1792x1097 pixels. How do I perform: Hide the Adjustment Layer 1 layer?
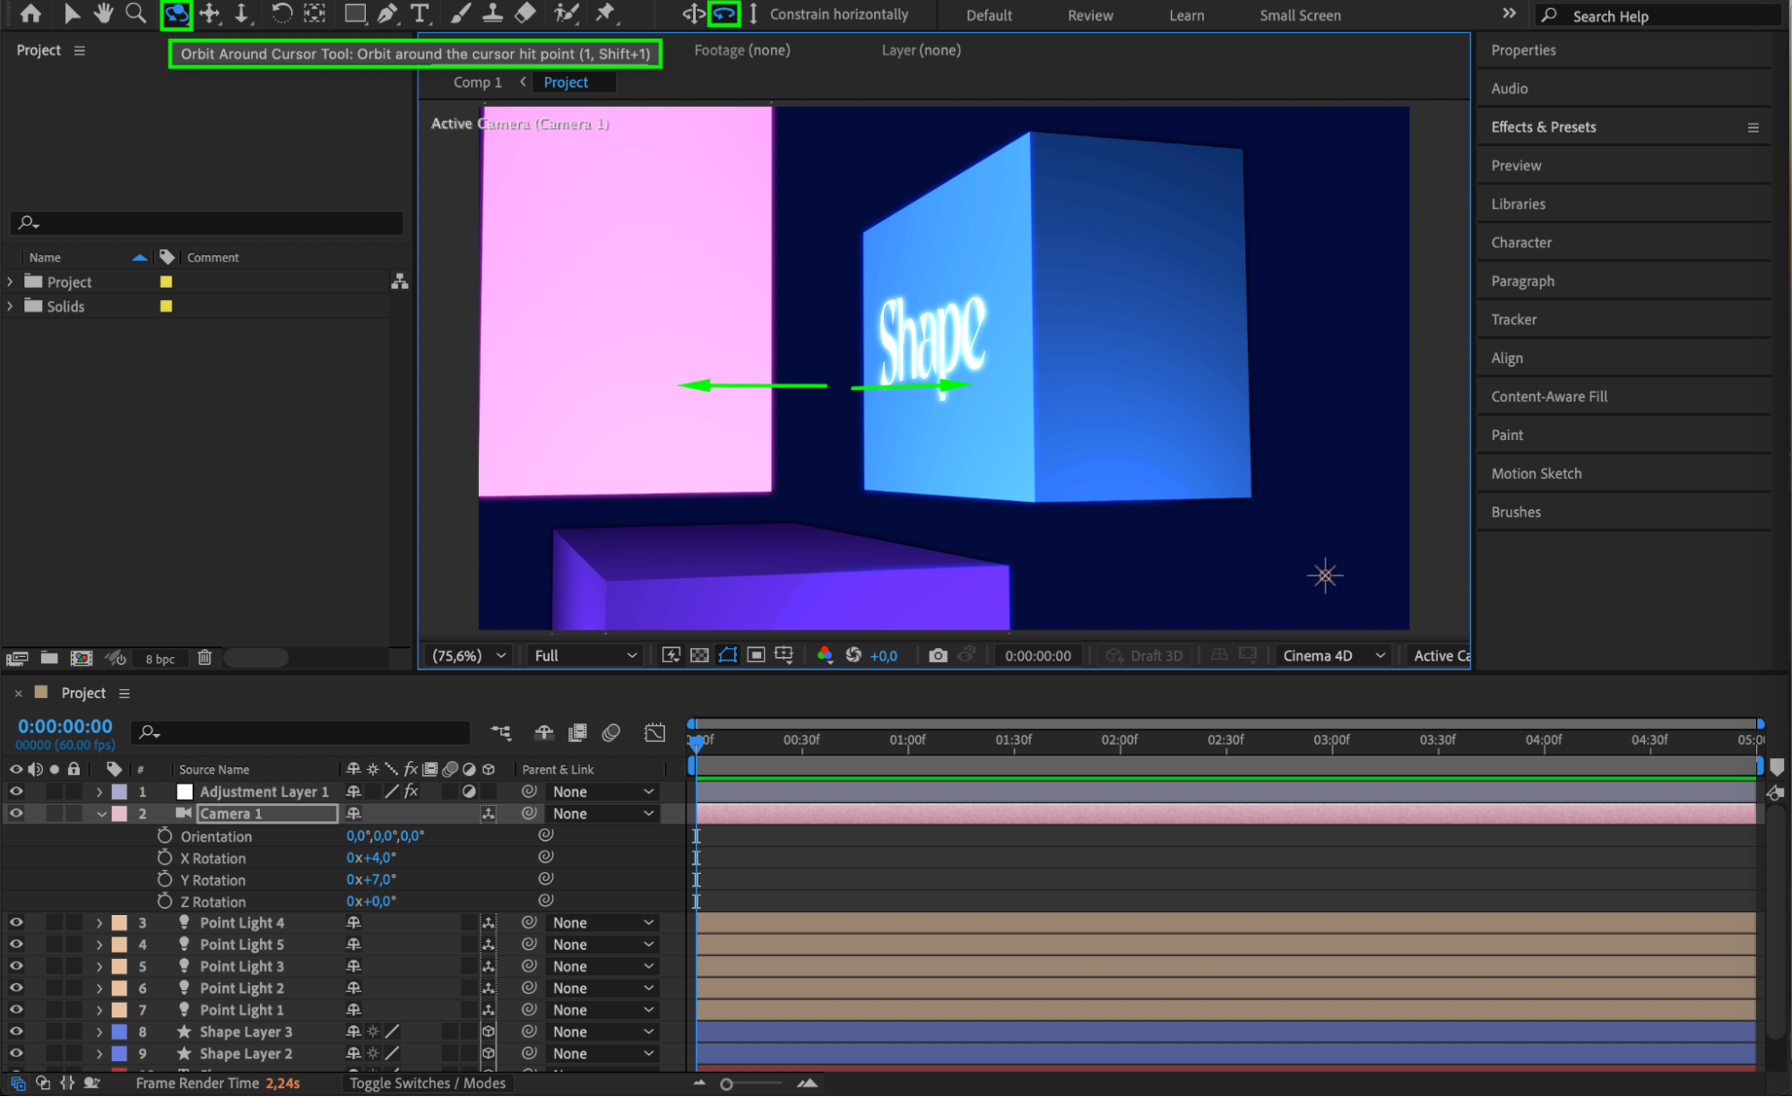16,791
